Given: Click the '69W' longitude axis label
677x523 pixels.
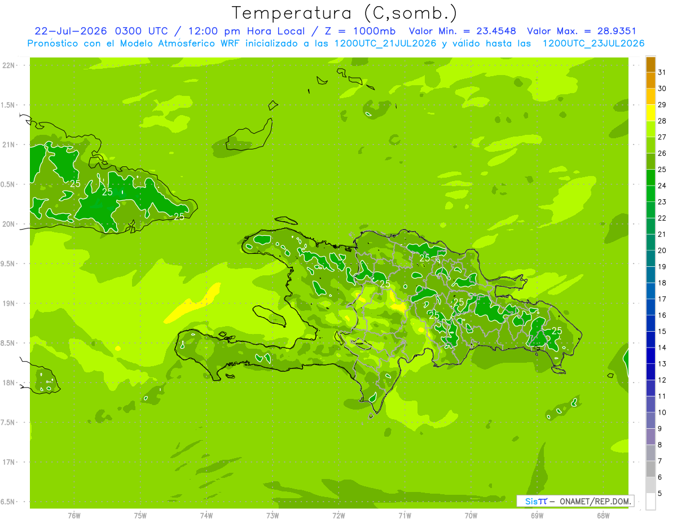Looking at the screenshot, I should pos(537,515).
